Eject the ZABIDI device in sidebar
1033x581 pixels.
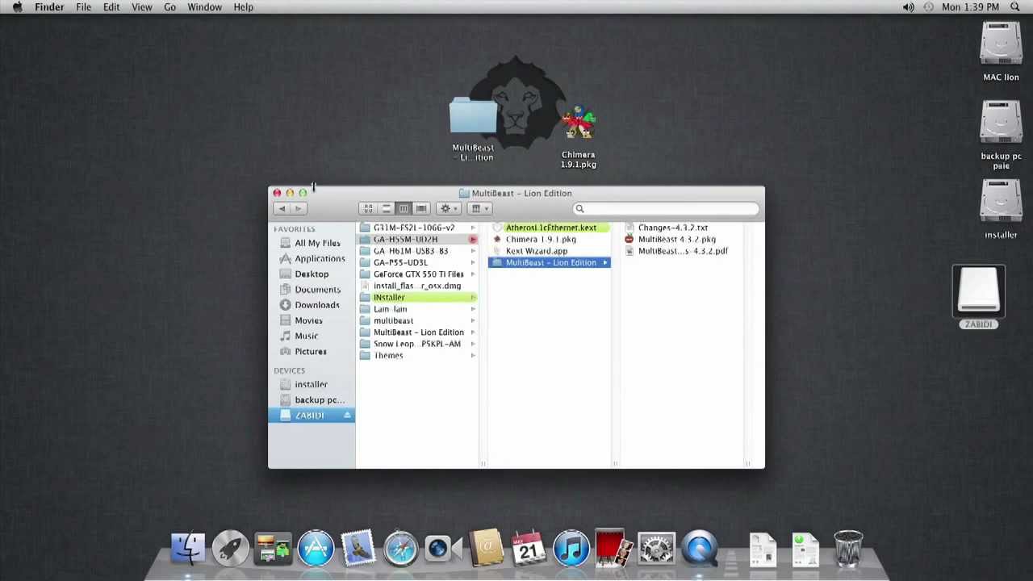(347, 415)
